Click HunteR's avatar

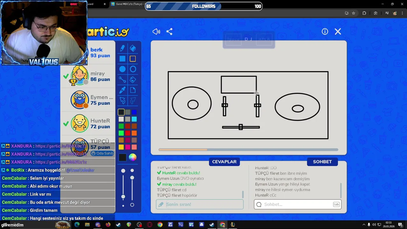point(79,123)
